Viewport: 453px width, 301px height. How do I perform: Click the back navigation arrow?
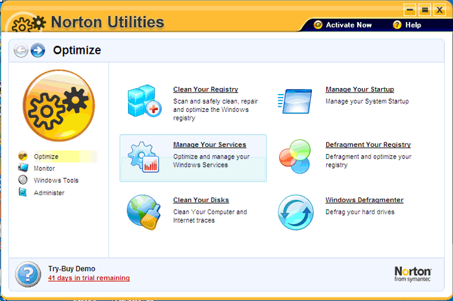pos(21,50)
